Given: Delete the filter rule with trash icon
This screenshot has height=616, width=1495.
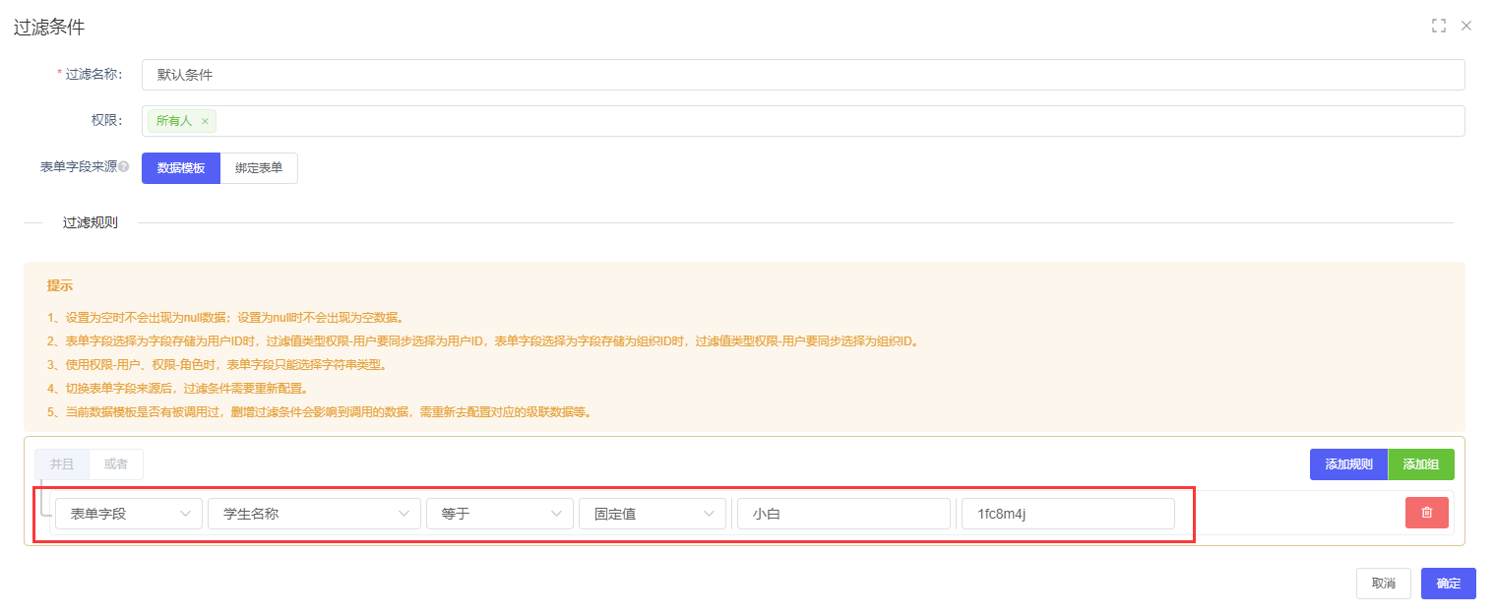Looking at the screenshot, I should click(1426, 513).
